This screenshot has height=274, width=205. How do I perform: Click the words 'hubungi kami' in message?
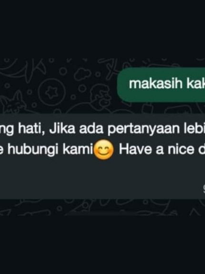[50, 151]
